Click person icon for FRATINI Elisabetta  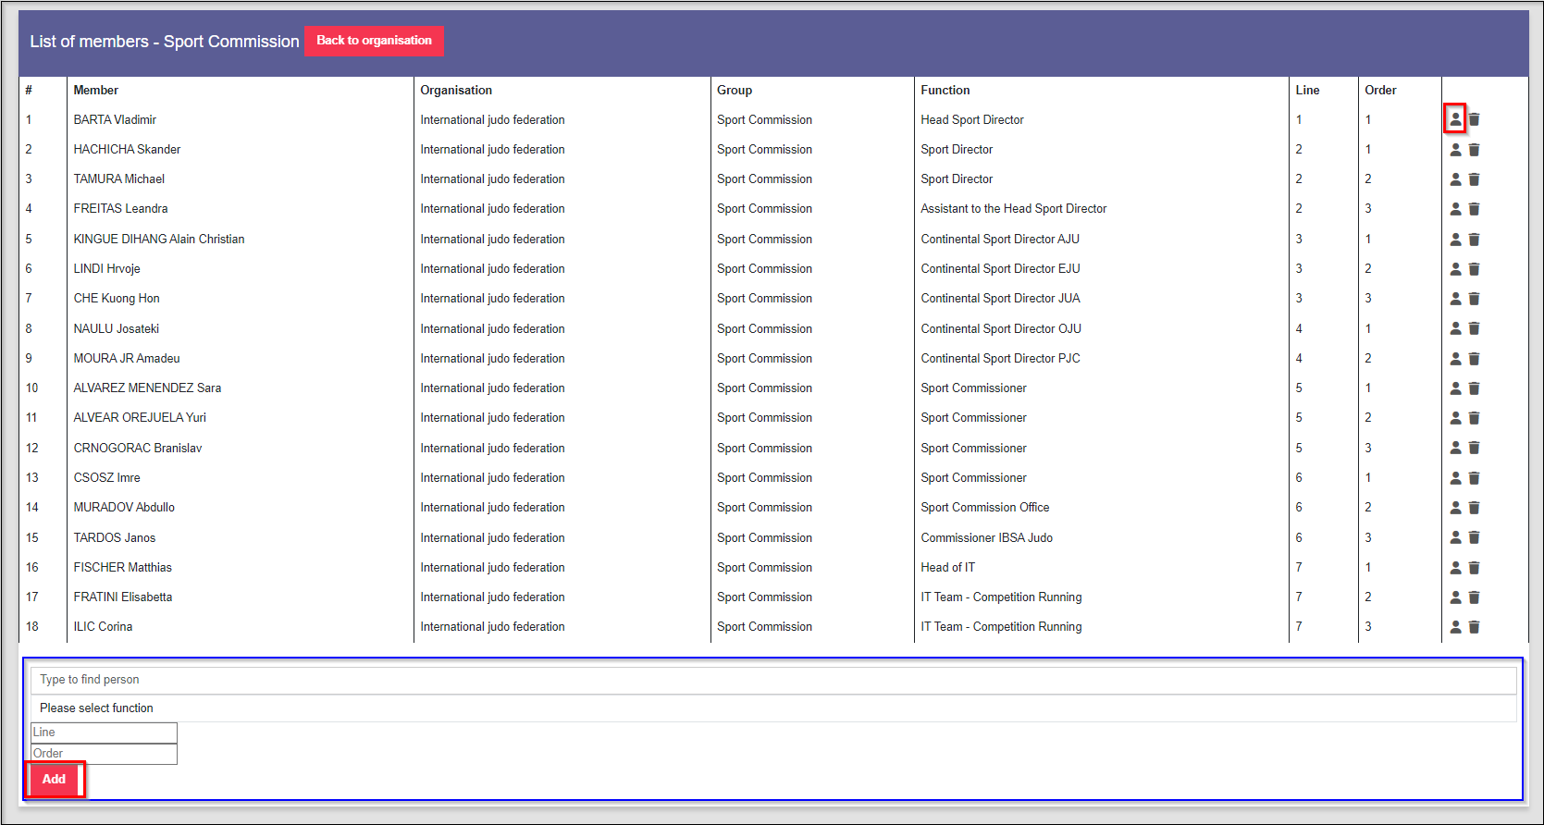click(x=1455, y=597)
